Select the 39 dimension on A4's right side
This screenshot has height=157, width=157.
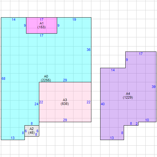[x=154, y=87]
